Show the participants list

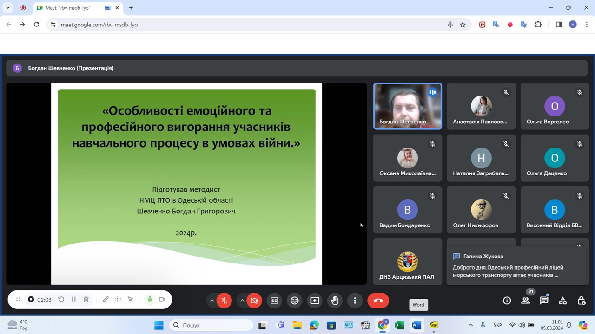coord(525,301)
